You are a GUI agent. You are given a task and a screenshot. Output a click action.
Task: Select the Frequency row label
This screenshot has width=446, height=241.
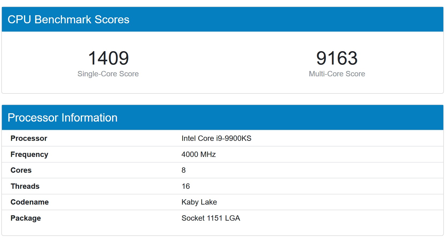tap(29, 154)
